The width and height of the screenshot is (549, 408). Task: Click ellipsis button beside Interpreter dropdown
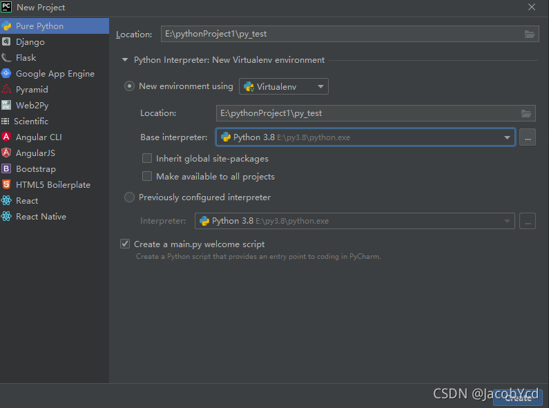528,221
